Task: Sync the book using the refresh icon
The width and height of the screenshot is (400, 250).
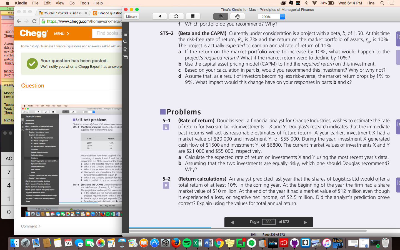Action: tap(176, 16)
